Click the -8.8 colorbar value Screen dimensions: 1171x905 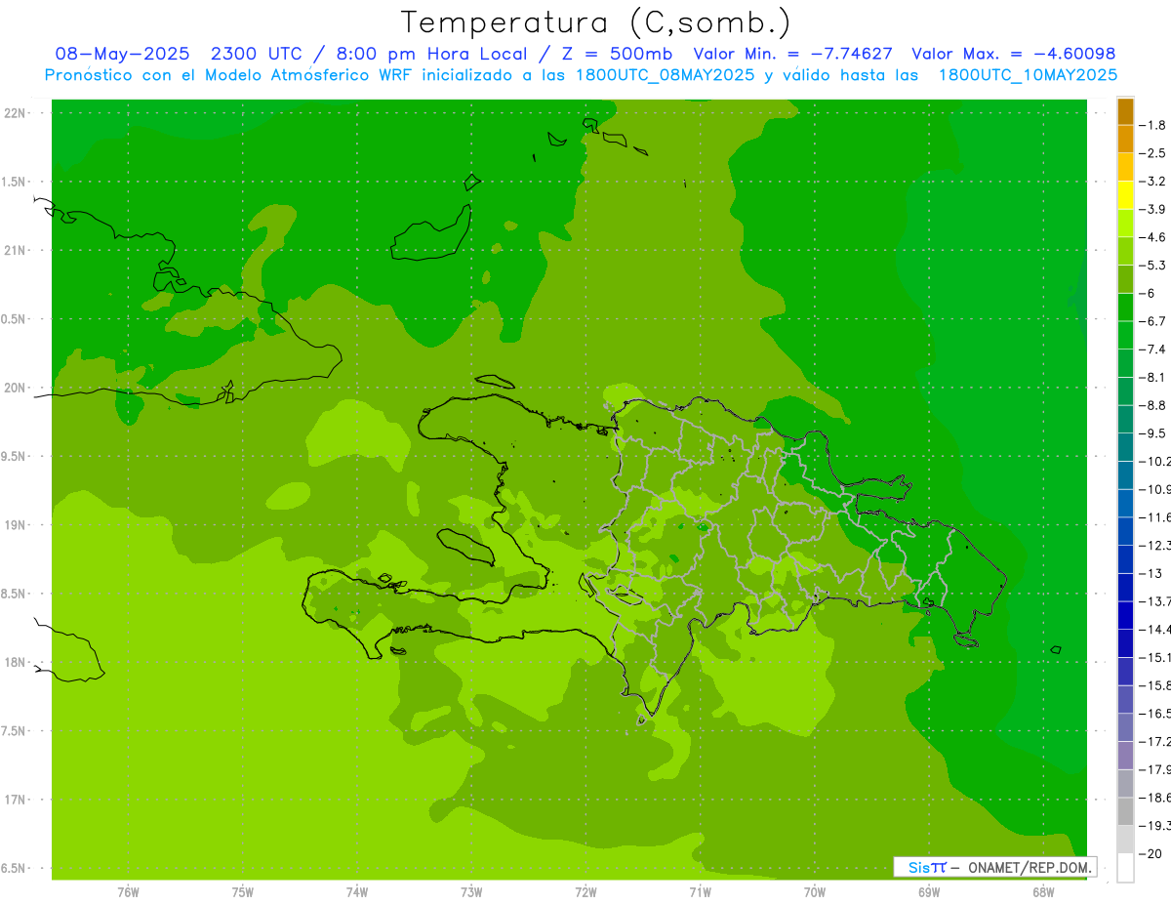click(x=1153, y=405)
